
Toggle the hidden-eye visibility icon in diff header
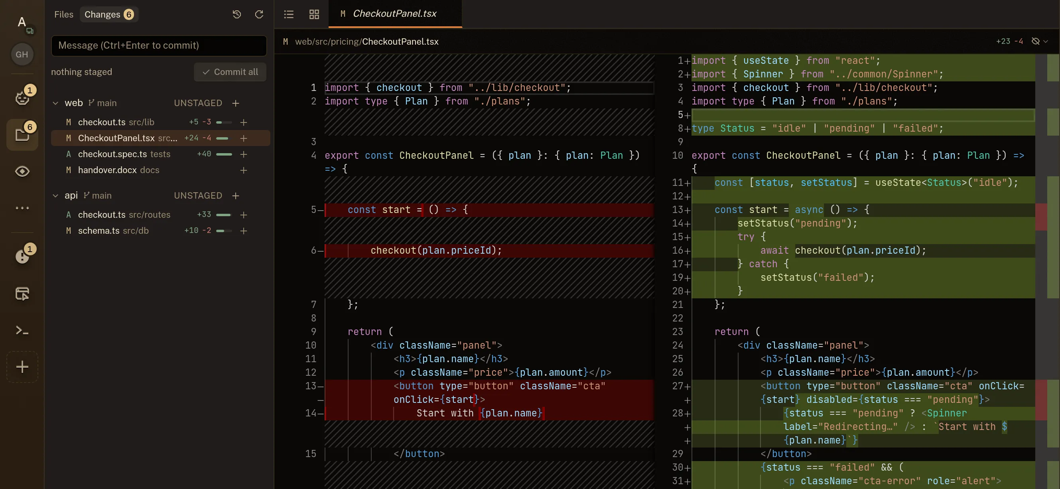(x=1036, y=41)
